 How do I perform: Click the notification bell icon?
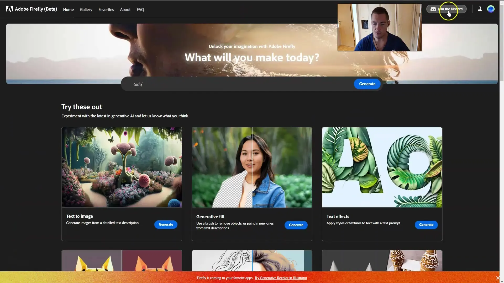479,9
